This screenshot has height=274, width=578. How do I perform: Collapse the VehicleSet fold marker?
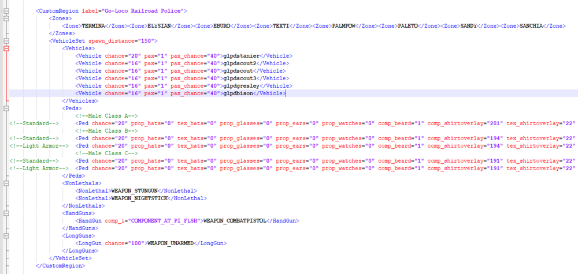point(6,41)
